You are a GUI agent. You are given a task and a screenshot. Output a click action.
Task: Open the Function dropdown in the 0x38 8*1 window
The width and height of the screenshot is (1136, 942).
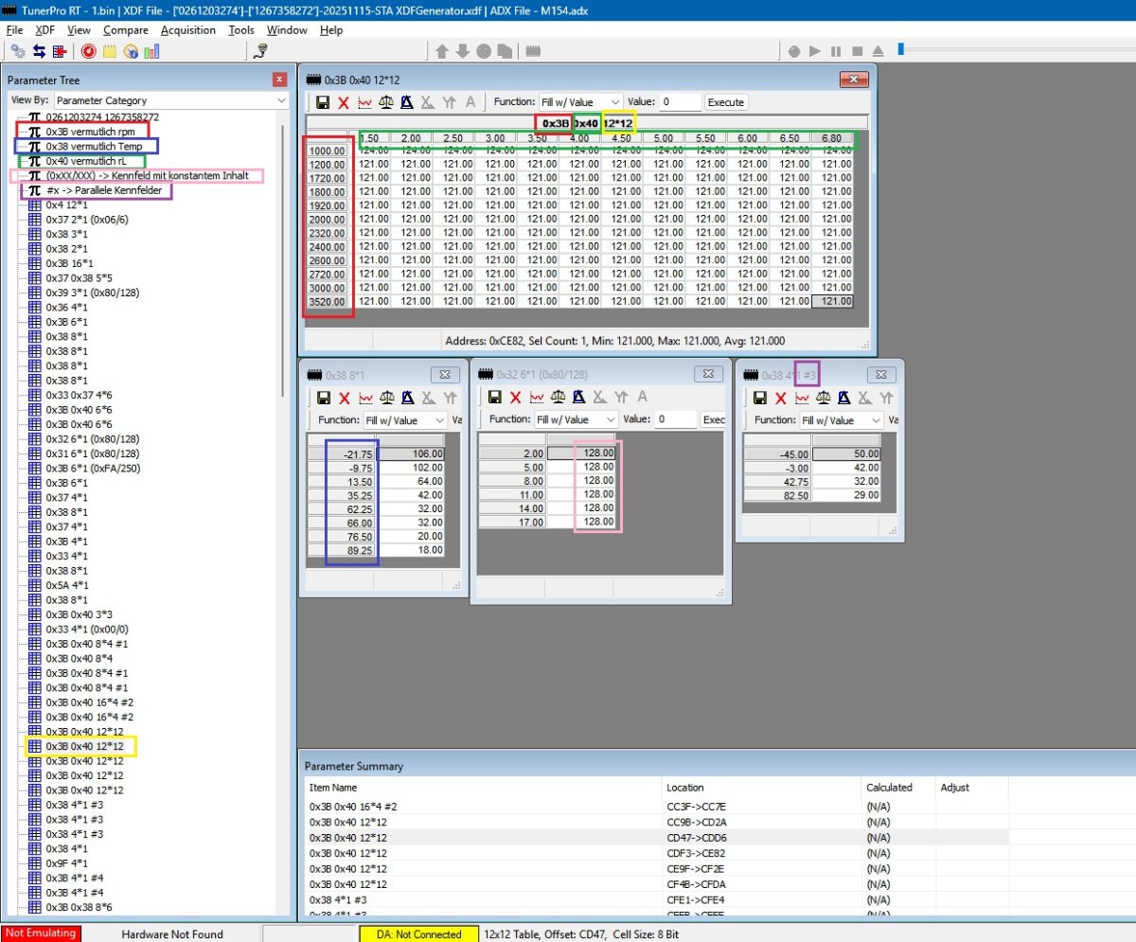point(405,420)
